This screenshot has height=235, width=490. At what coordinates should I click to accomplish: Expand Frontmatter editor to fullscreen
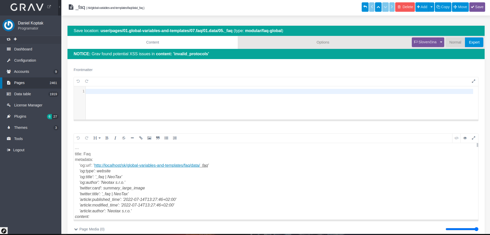click(x=473, y=81)
